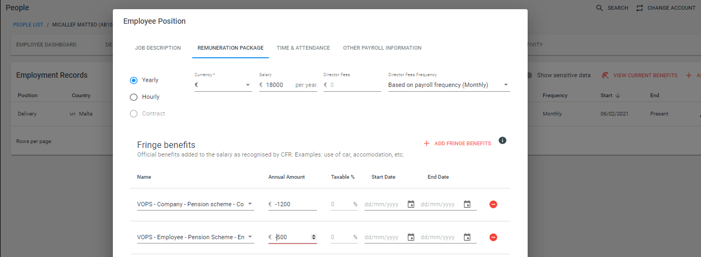Open VOPS Company Pension scheme name dropdown
The height and width of the screenshot is (257, 701).
click(x=195, y=205)
